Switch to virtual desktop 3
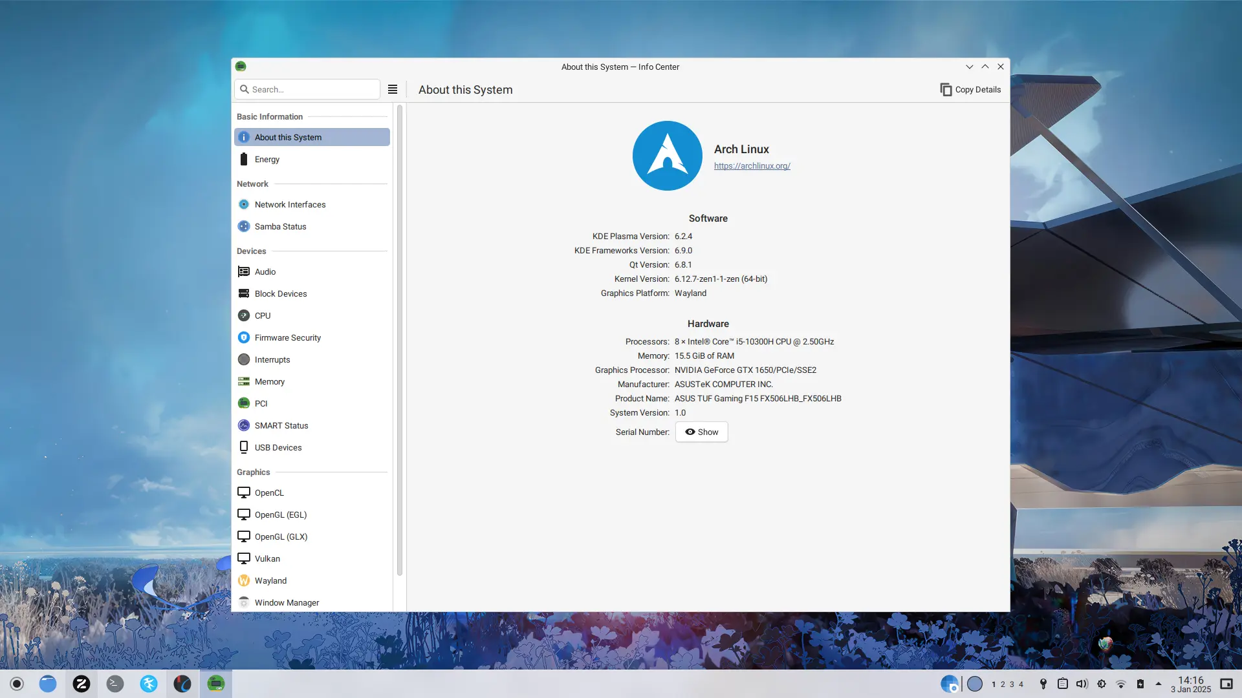Screen dimensions: 1242x698 point(1012,684)
